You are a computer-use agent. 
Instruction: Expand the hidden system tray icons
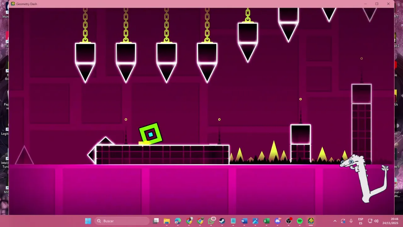click(x=335, y=221)
